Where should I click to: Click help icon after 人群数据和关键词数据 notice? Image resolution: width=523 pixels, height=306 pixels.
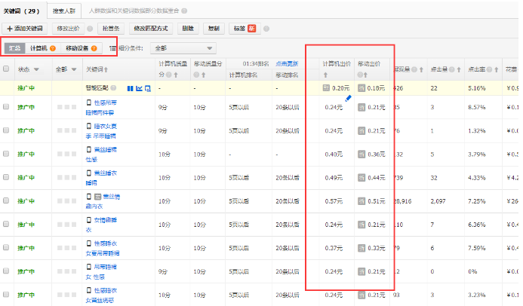tap(184, 11)
